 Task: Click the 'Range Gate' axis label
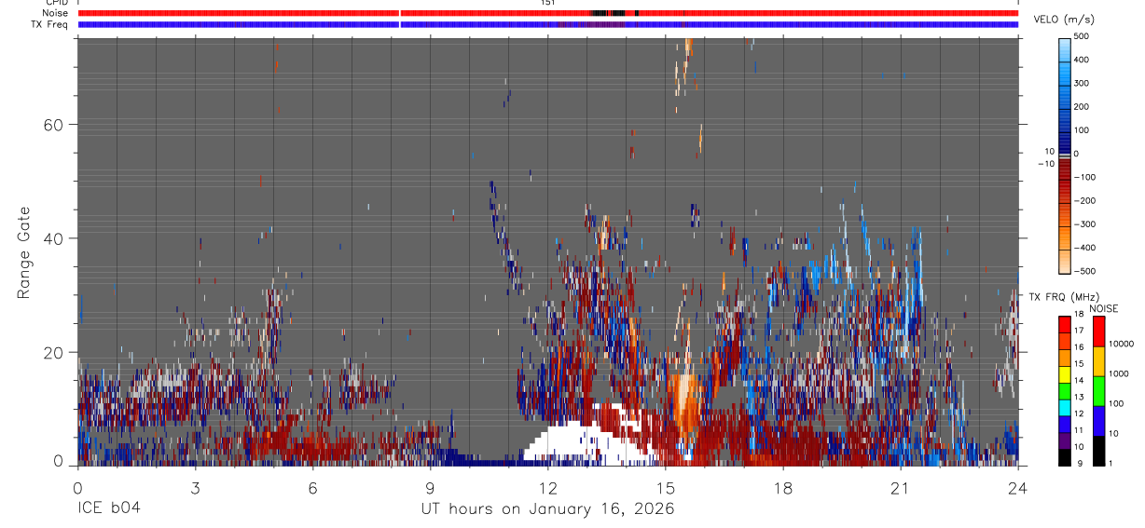coord(25,253)
